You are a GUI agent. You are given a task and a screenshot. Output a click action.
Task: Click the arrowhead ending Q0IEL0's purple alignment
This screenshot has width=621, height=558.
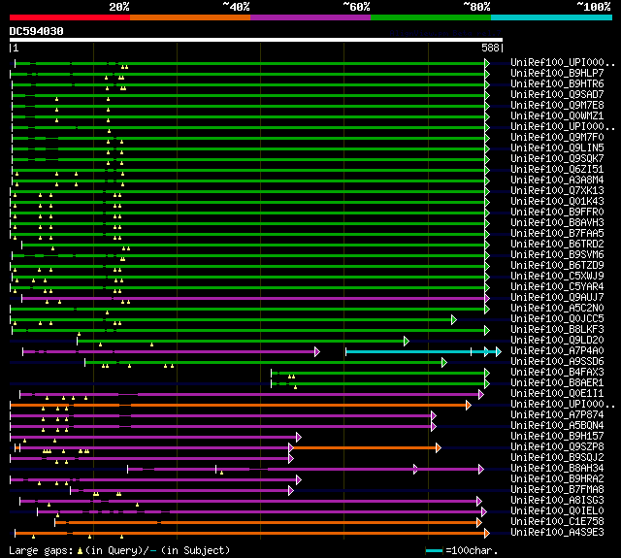pyautogui.click(x=484, y=512)
